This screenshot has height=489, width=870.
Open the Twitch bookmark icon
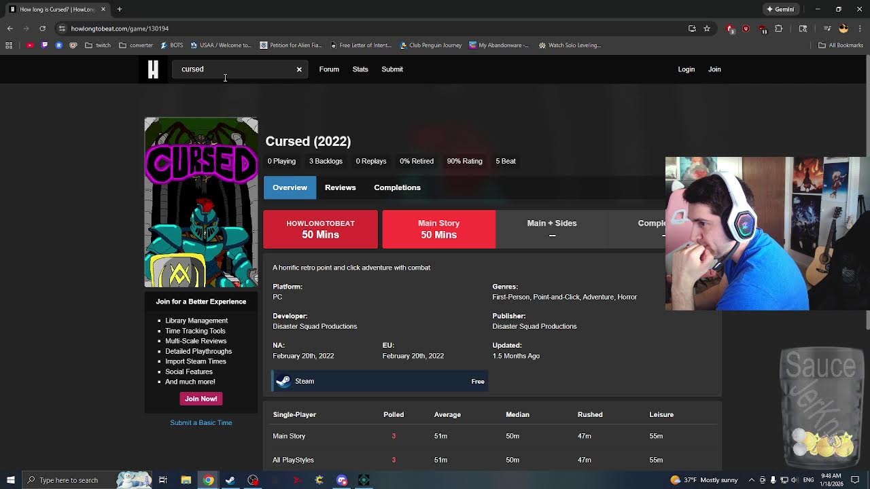[x=44, y=46]
